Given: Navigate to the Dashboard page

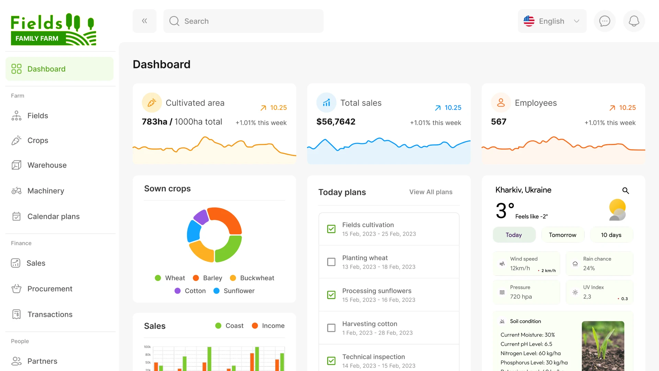Looking at the screenshot, I should pyautogui.click(x=46, y=69).
